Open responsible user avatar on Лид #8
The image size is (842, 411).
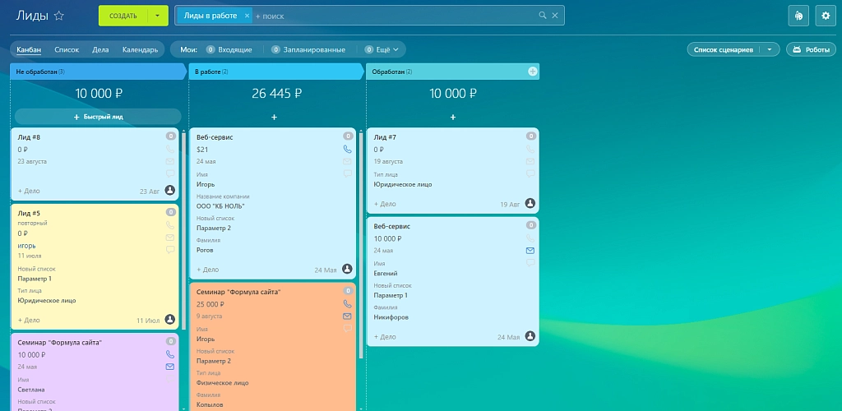point(169,190)
